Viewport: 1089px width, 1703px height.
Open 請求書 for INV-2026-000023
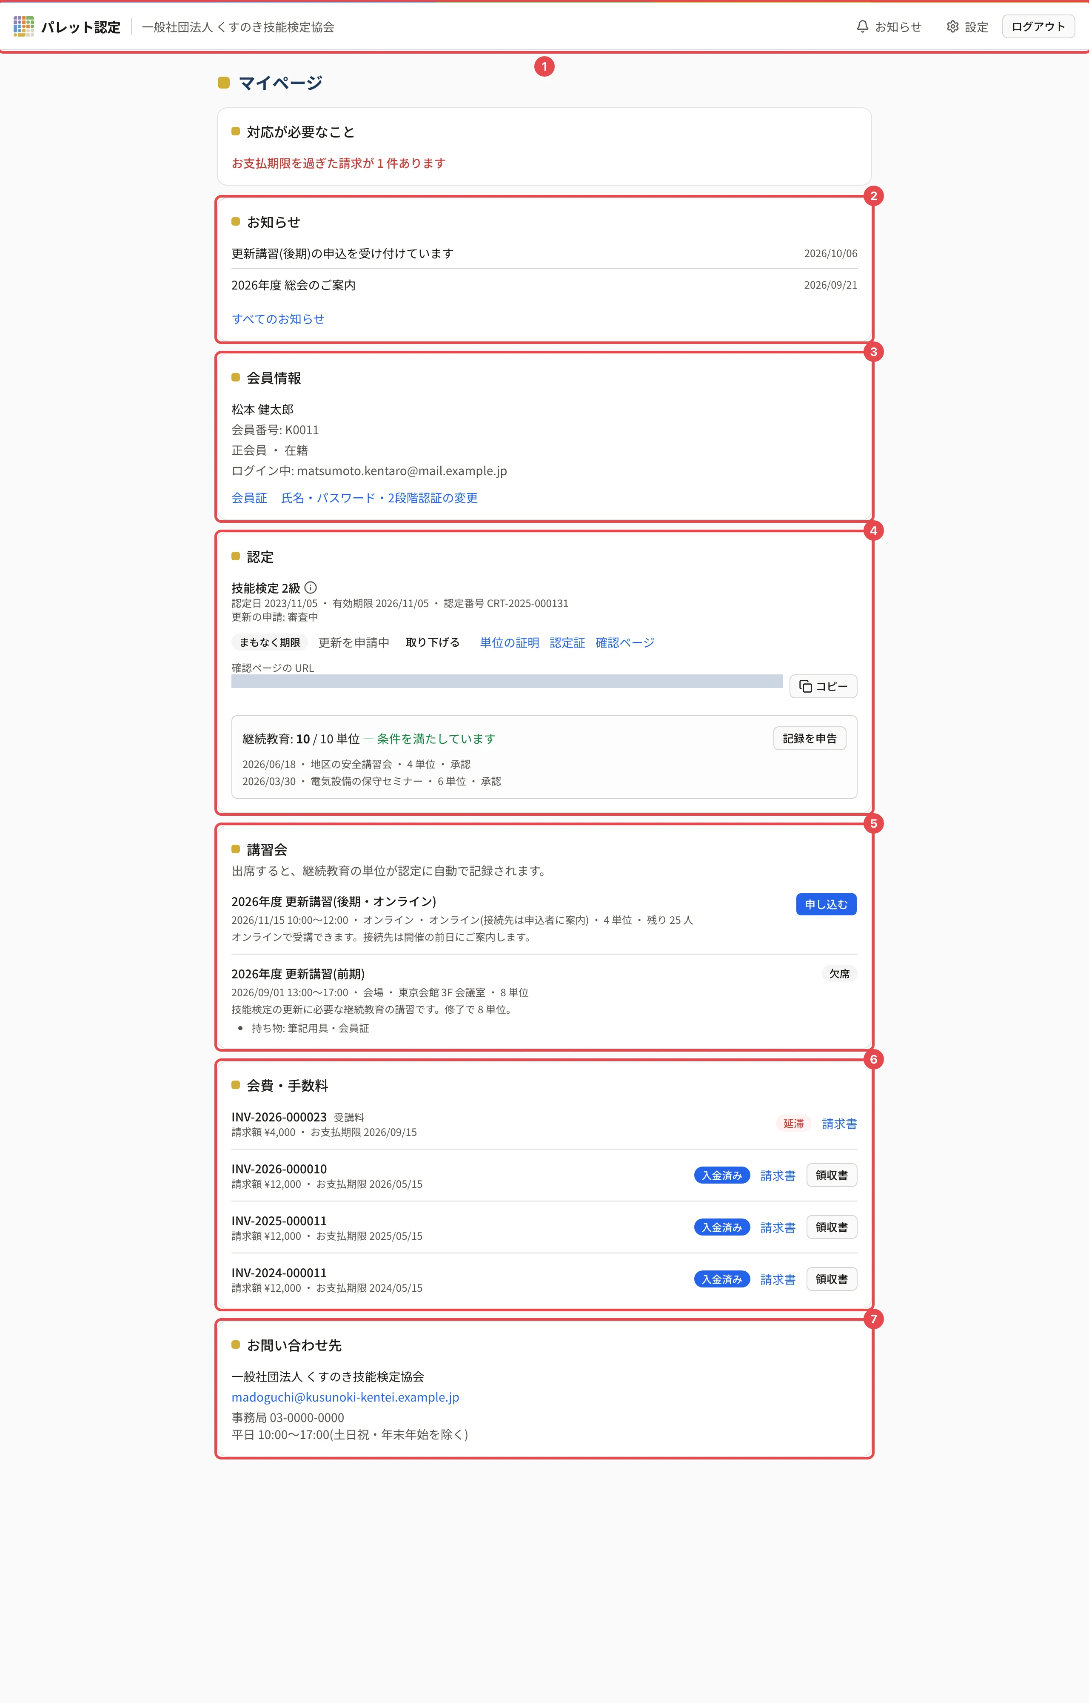pyautogui.click(x=839, y=1124)
